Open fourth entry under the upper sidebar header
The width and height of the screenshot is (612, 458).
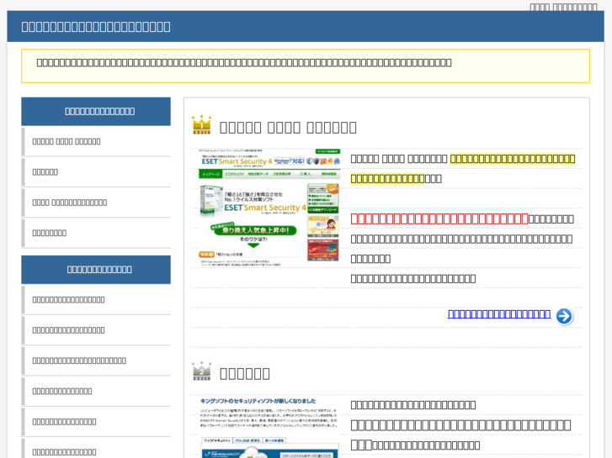pos(96,233)
